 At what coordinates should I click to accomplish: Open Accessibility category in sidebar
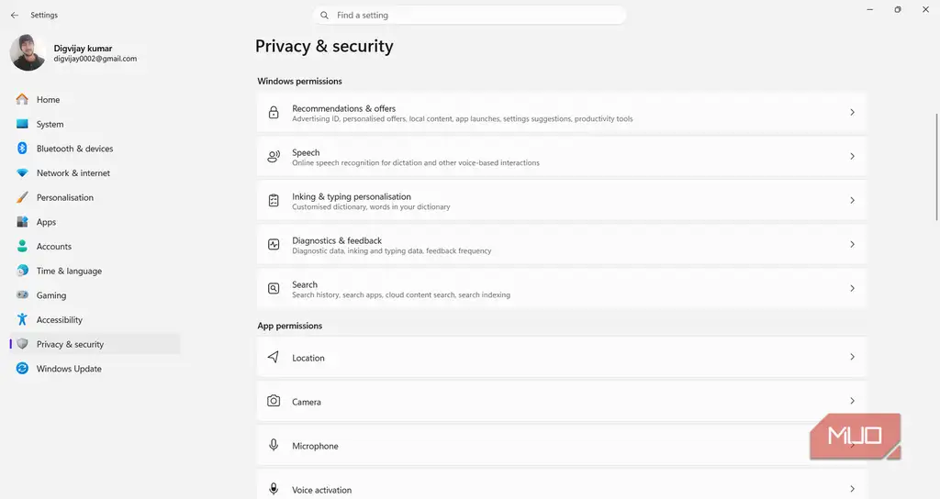pyautogui.click(x=95, y=320)
